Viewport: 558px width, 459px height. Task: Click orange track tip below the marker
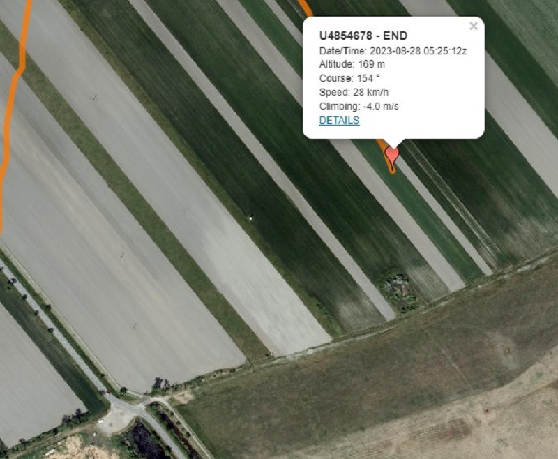[392, 171]
